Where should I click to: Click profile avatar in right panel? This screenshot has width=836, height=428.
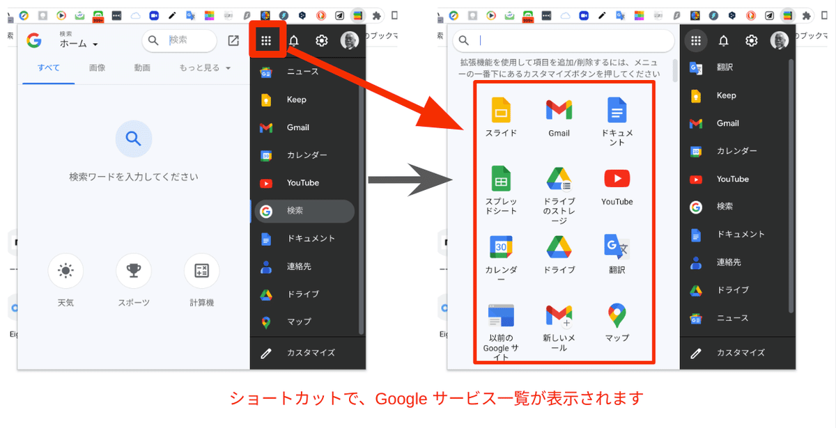779,40
